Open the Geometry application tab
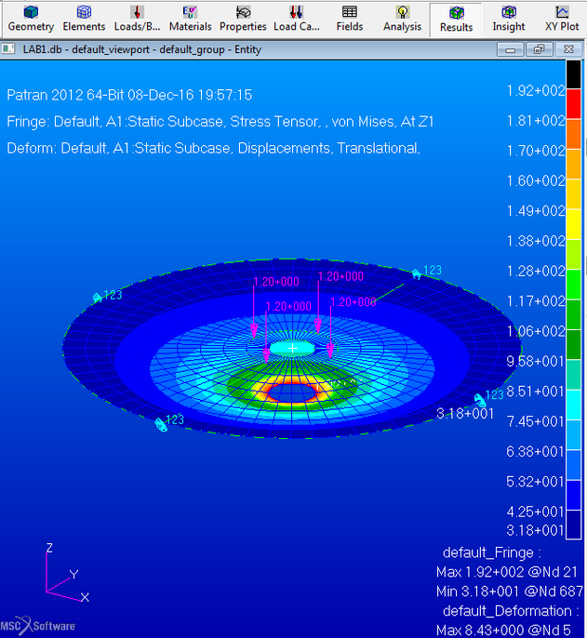 (x=31, y=20)
